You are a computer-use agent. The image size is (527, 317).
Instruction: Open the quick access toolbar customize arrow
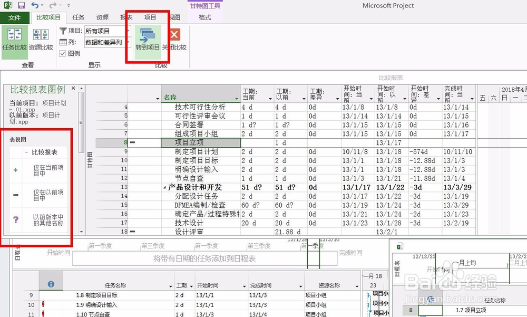[69, 6]
